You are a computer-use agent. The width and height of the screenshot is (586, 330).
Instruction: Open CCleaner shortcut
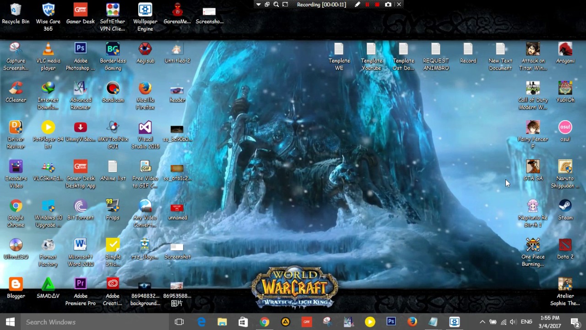(16, 92)
